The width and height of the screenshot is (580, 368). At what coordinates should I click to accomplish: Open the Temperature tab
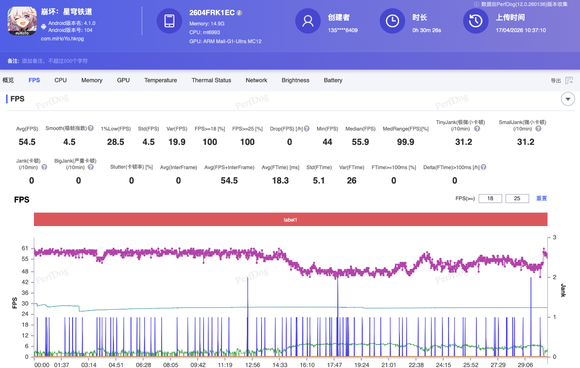161,80
